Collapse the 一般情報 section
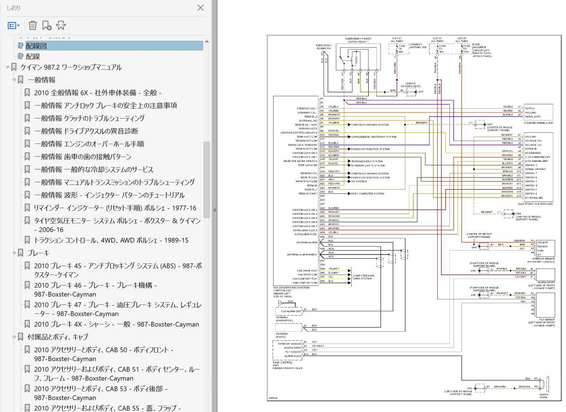The image size is (566, 412). coord(14,80)
